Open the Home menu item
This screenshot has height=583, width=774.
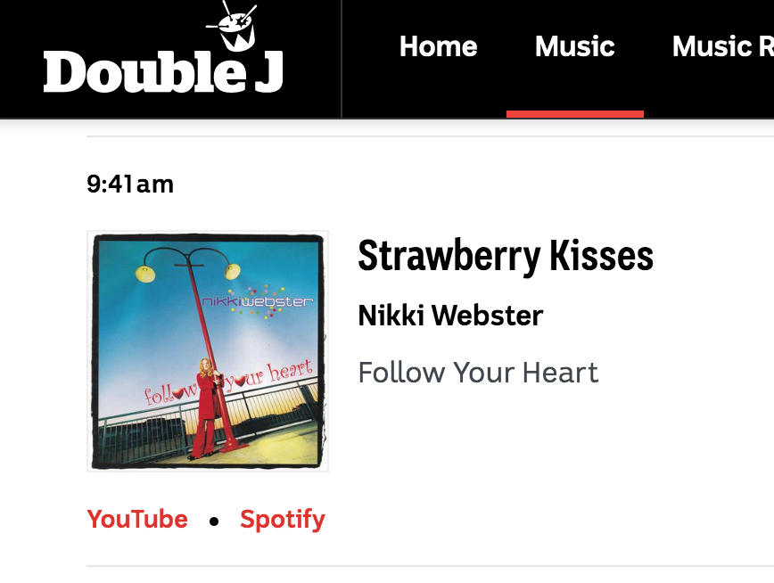pyautogui.click(x=439, y=46)
